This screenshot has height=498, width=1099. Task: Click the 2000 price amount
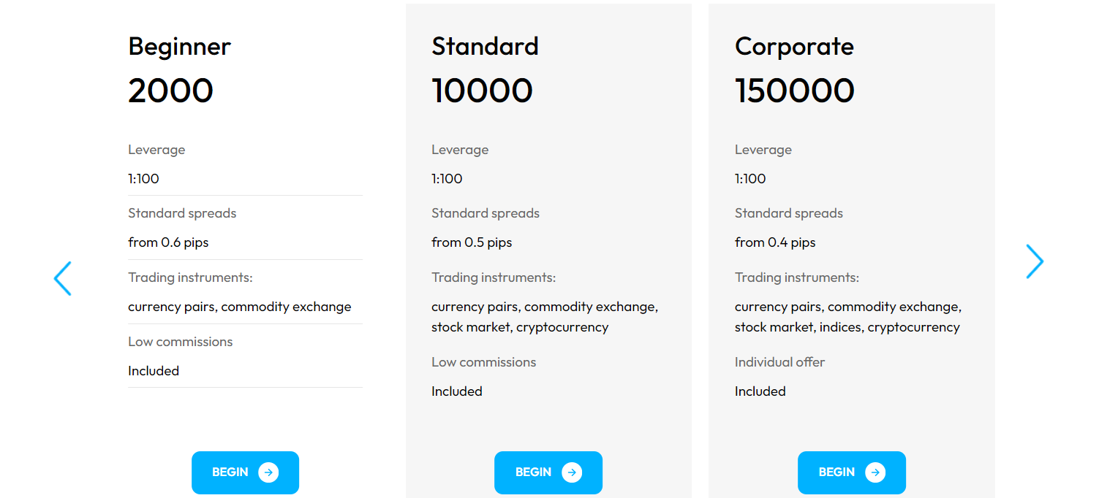pos(170,91)
